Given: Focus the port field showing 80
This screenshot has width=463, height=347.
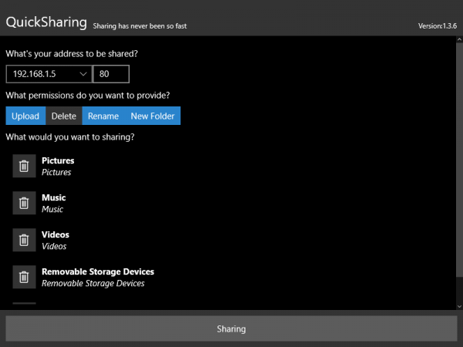Looking at the screenshot, I should [x=111, y=74].
